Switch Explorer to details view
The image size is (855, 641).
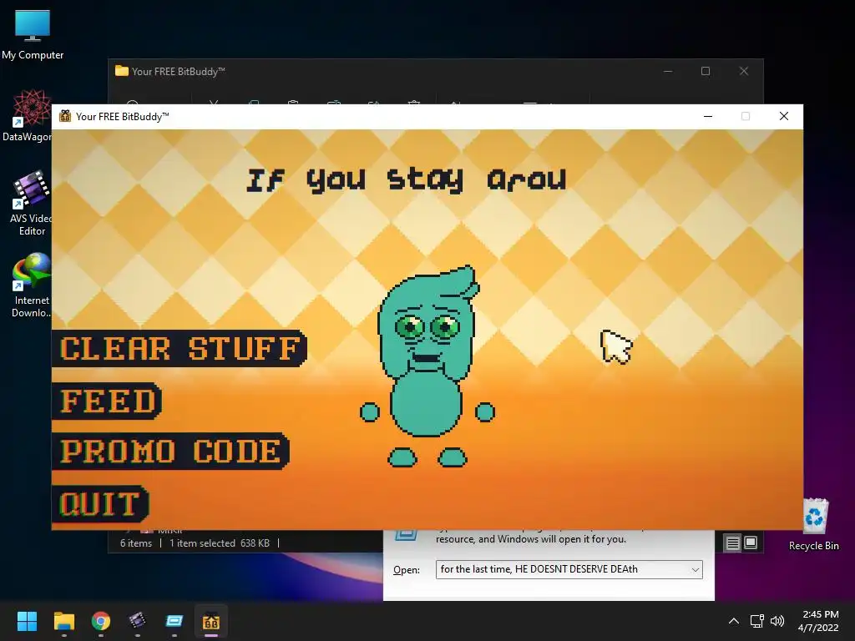coord(733,543)
